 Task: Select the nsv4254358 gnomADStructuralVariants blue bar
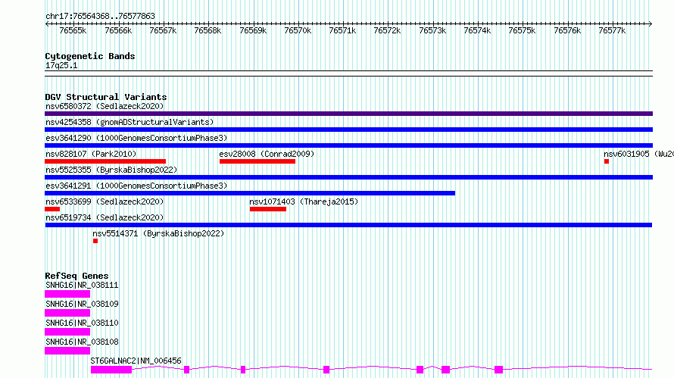[x=348, y=130]
